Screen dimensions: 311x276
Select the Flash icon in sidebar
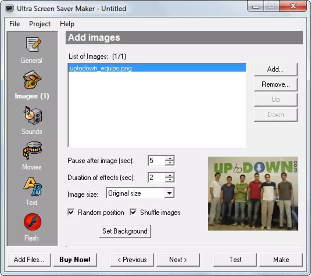point(32,222)
